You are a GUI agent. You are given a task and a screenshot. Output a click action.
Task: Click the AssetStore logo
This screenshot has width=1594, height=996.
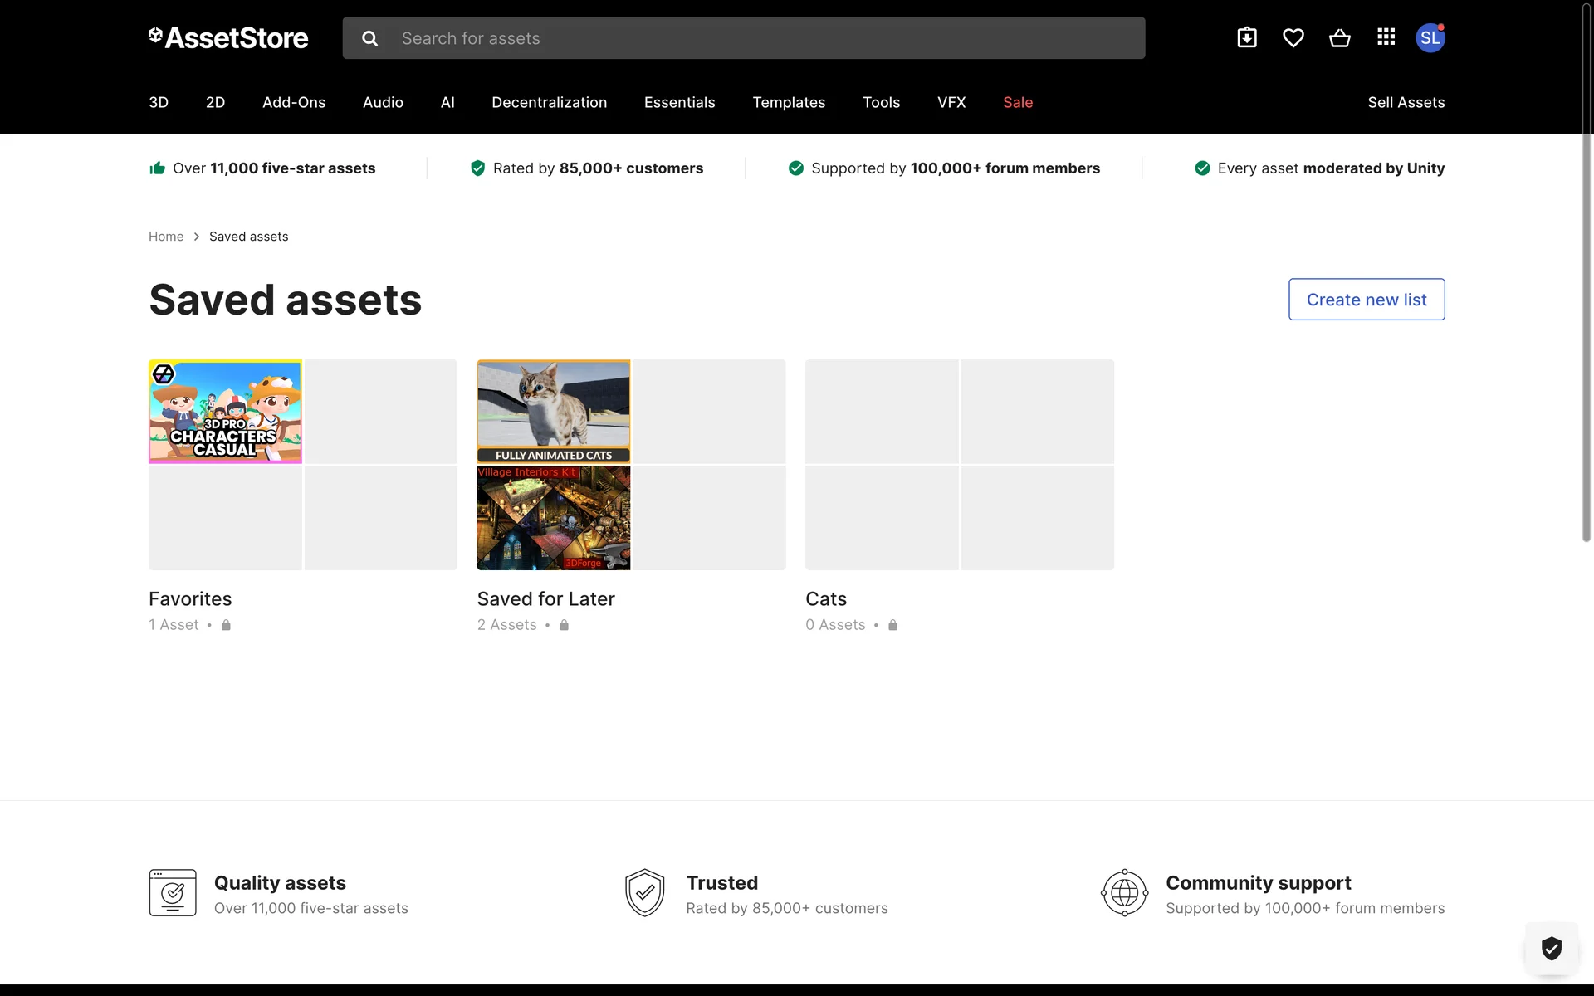point(228,38)
